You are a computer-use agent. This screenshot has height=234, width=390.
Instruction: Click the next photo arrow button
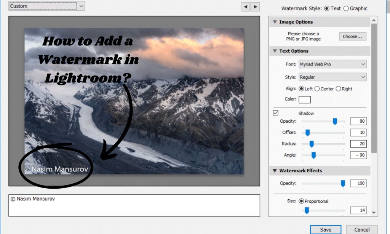(x=255, y=7)
